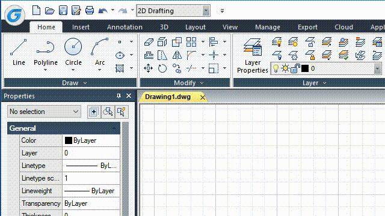The image size is (385, 216).
Task: Close the Properties panel
Action: [129, 96]
